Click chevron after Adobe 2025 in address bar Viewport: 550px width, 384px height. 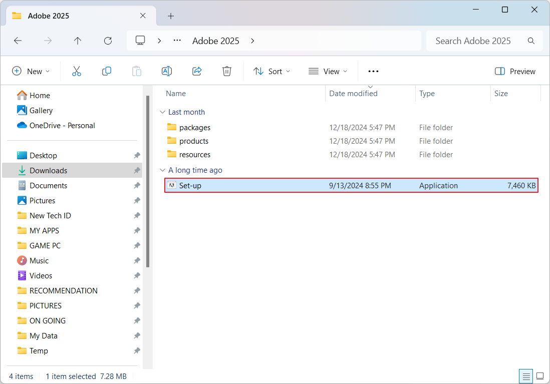pos(252,41)
